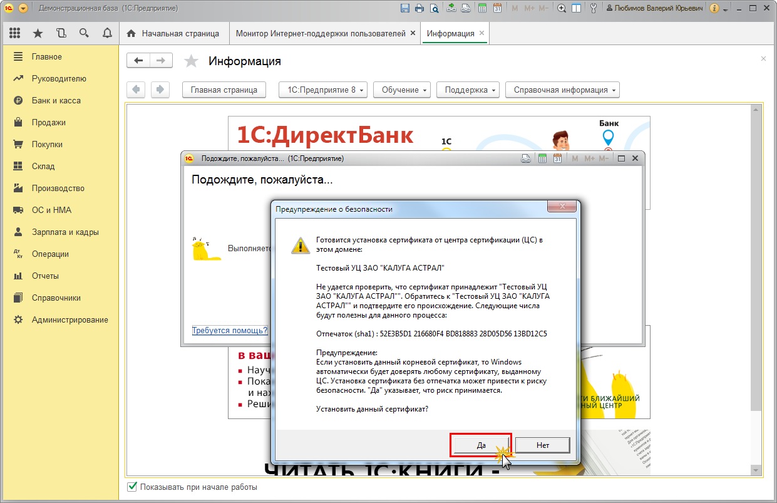
Task: Open the sections grid menu icon
Action: tap(14, 33)
